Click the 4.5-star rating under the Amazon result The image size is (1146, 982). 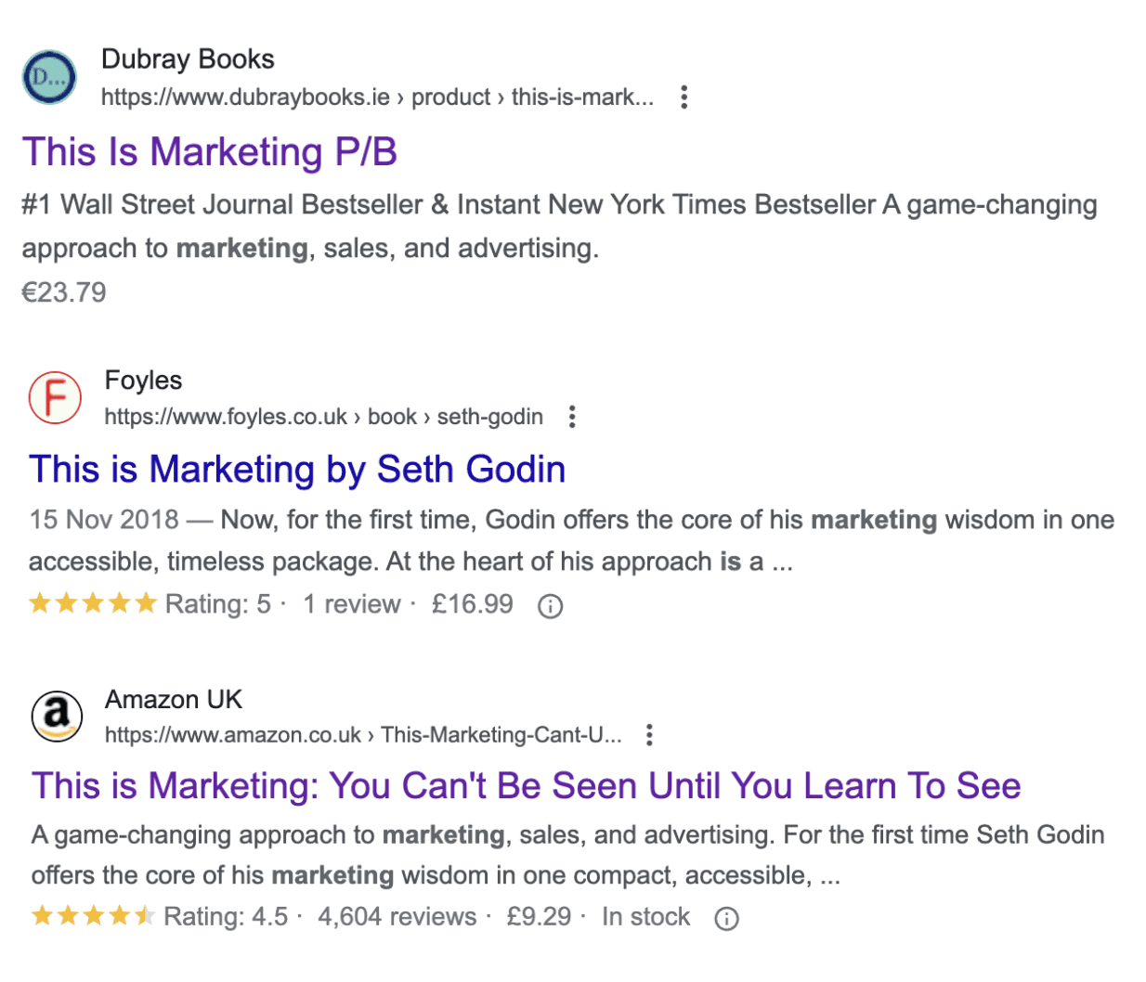pos(93,917)
